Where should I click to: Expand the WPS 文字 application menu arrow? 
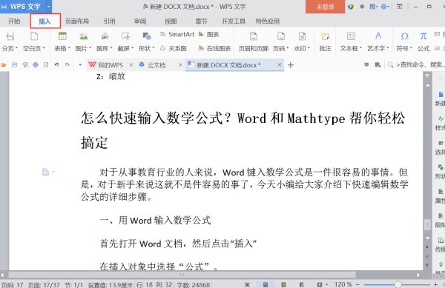[x=48, y=6]
